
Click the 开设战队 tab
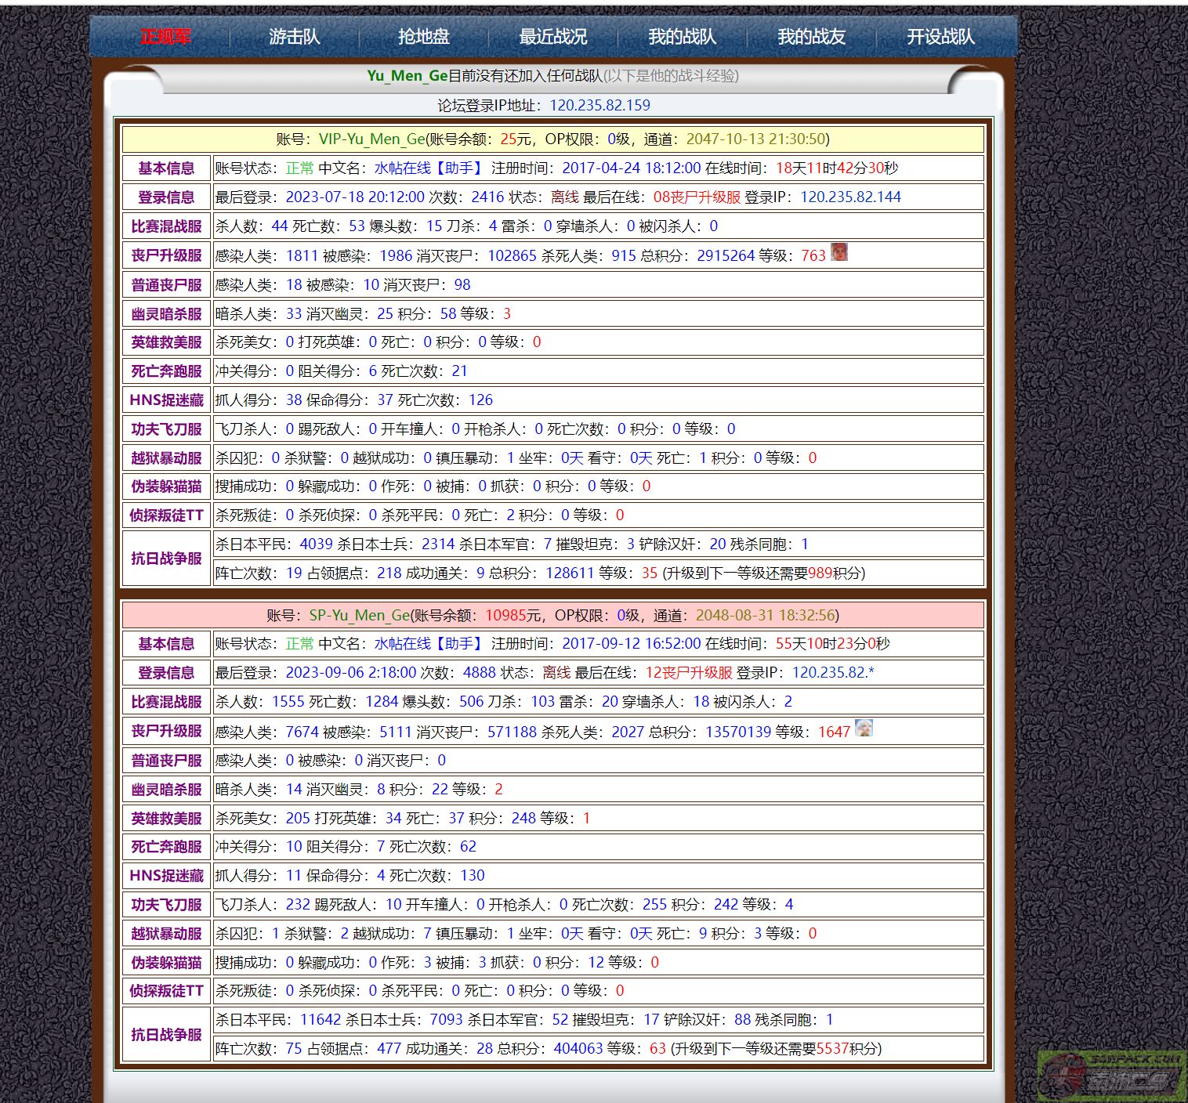point(941,37)
